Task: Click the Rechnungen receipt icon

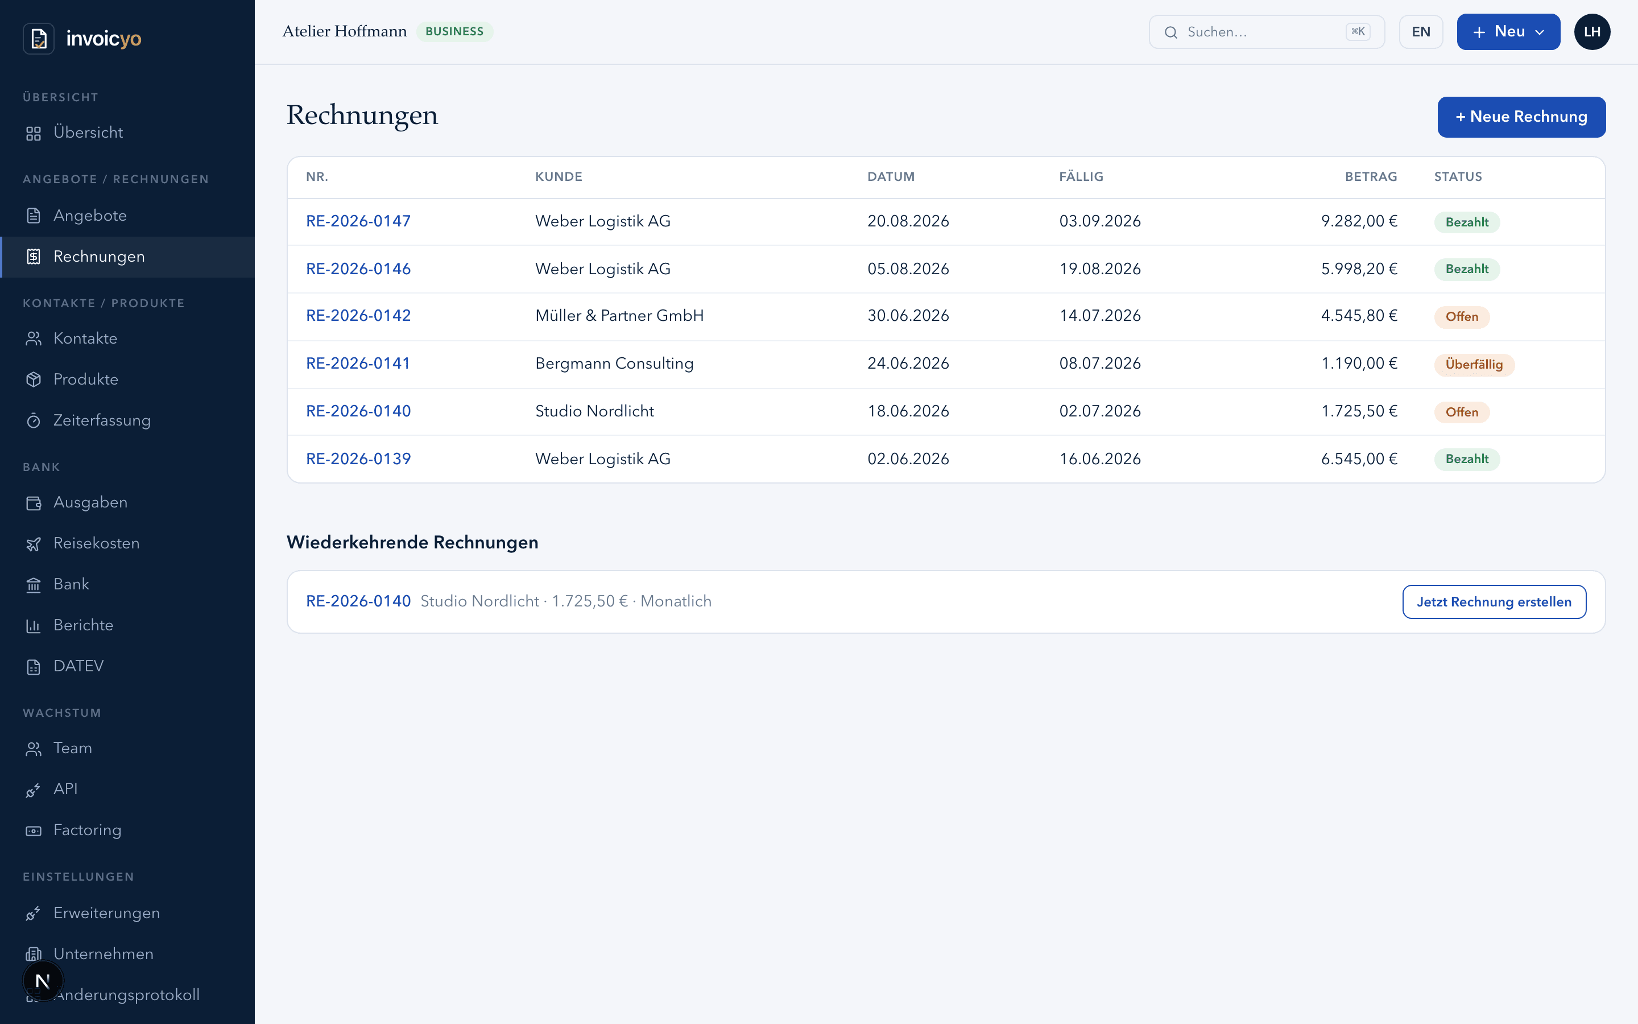Action: (34, 257)
